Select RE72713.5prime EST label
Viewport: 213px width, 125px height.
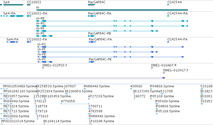pos(16,112)
